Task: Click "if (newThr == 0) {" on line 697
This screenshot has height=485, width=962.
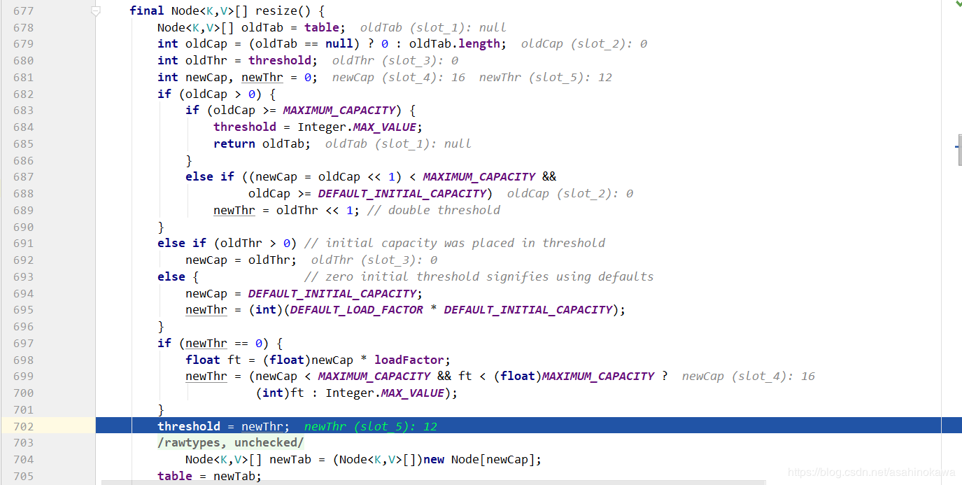Action: (220, 343)
